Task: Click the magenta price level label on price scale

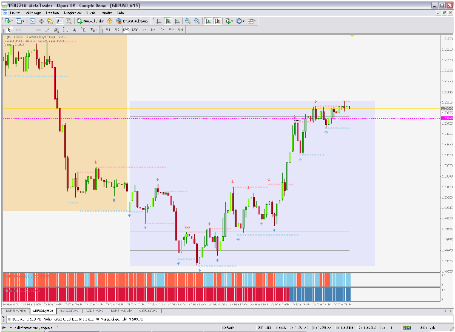Action: click(x=447, y=118)
